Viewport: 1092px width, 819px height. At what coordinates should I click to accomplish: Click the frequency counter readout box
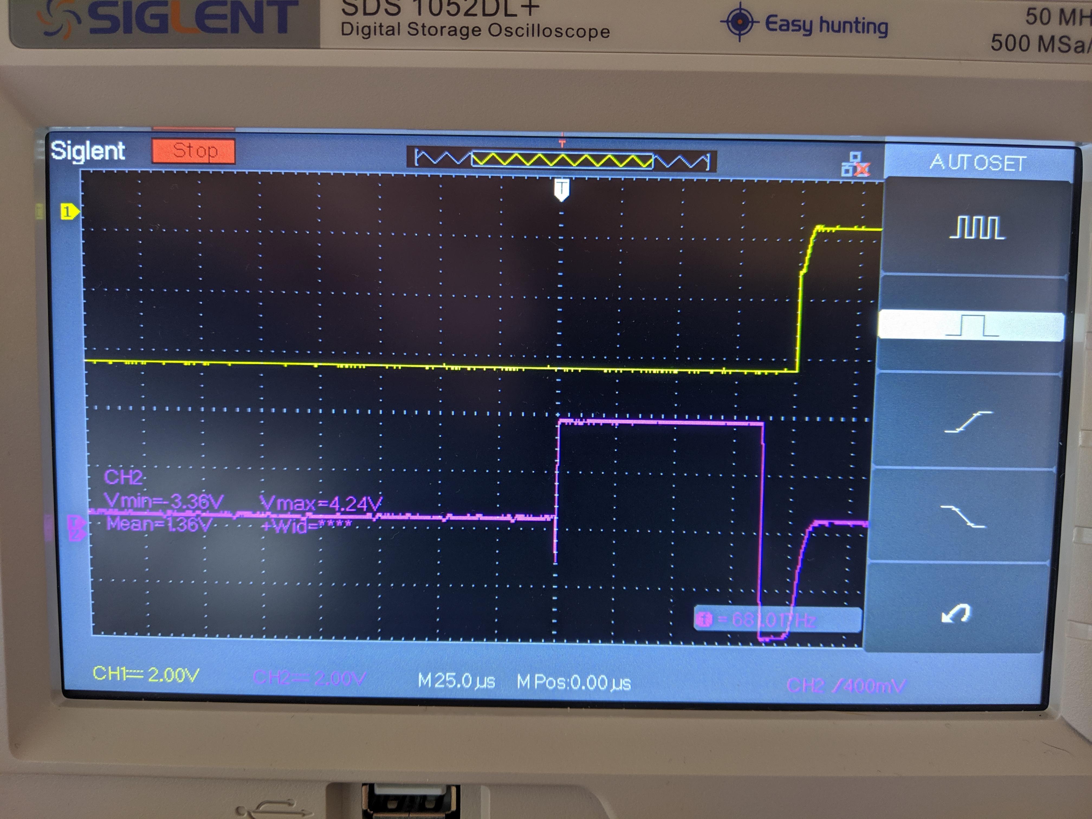tap(777, 619)
